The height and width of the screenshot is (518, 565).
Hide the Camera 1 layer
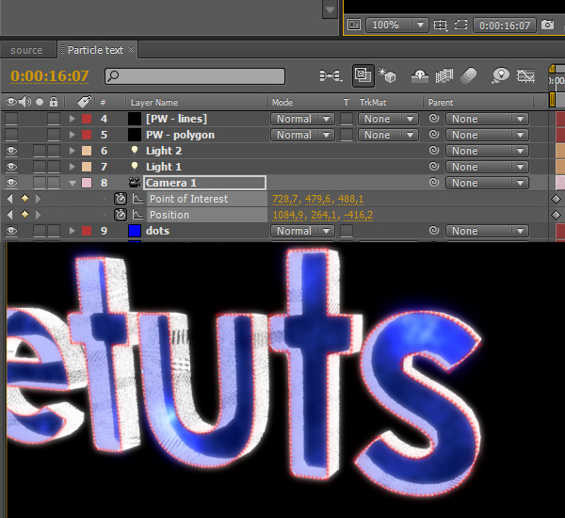(x=11, y=183)
